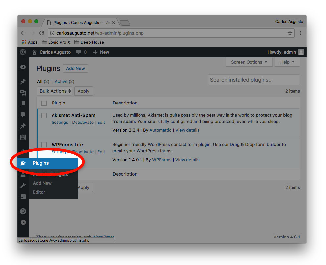Open the Tools wrench icon

(23, 186)
